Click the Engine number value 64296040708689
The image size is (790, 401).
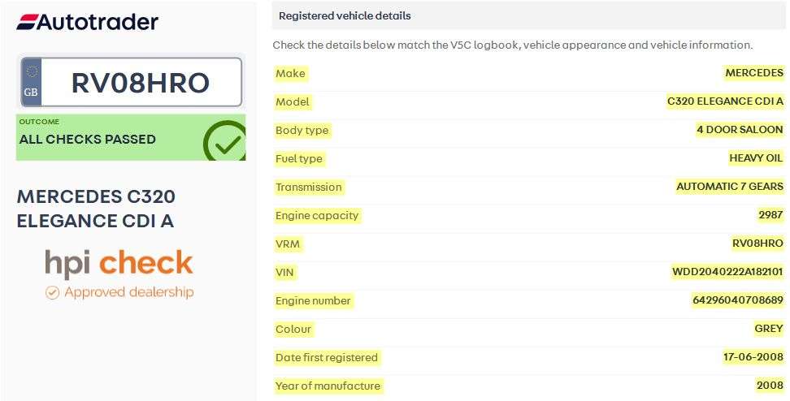pyautogui.click(x=738, y=300)
